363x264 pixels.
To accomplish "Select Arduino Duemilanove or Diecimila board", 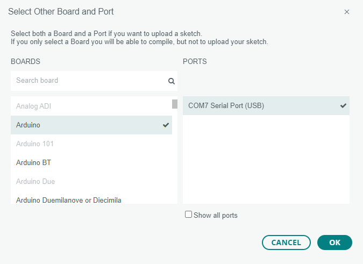I will (91, 199).
